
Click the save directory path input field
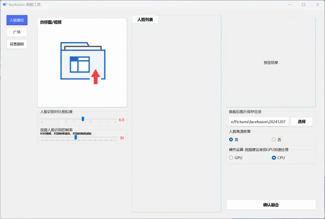259,122
